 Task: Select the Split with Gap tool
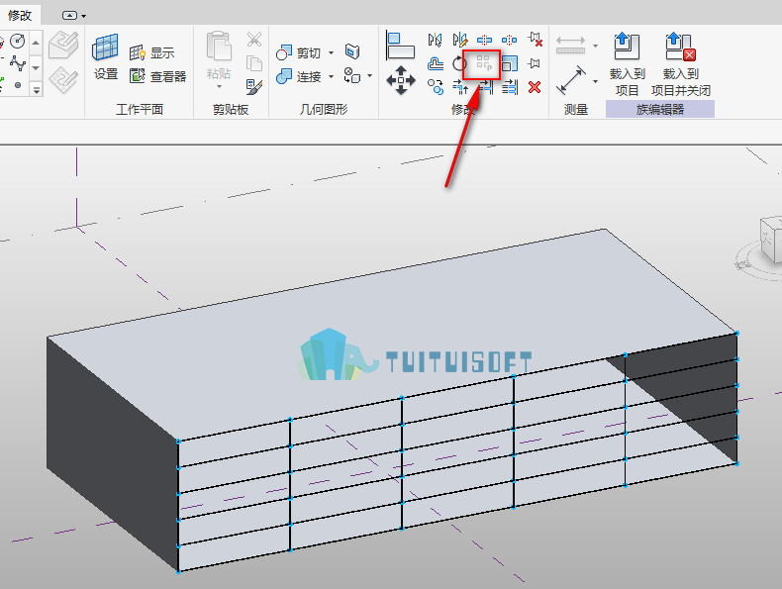click(x=509, y=40)
